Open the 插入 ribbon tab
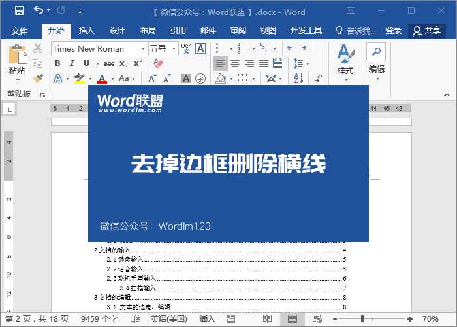 coord(87,31)
